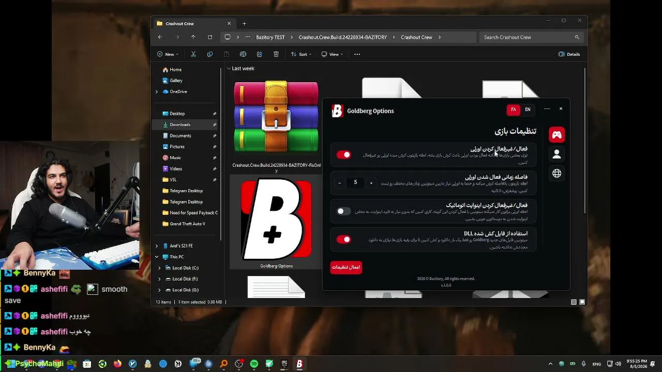
Task: Open Documents in the navigation pane
Action: point(180,136)
